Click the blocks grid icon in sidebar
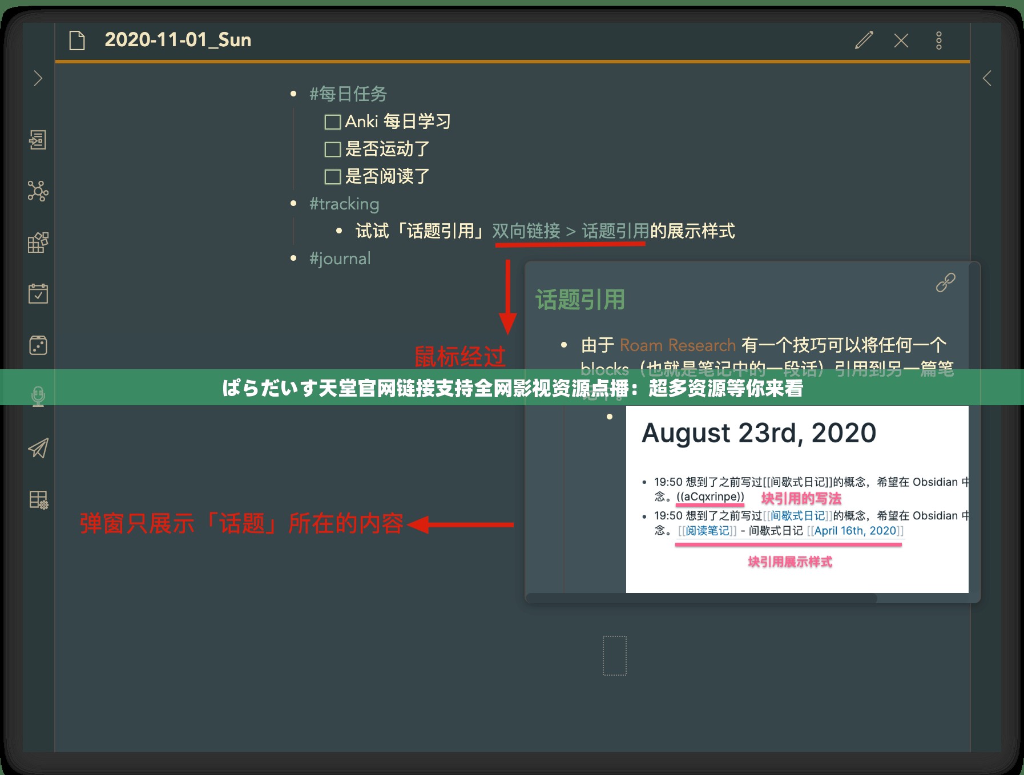Screen dimensions: 1024x775 (x=38, y=244)
